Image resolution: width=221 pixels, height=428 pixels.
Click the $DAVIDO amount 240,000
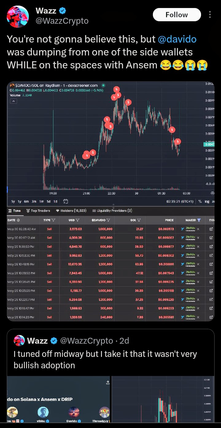(x=106, y=317)
